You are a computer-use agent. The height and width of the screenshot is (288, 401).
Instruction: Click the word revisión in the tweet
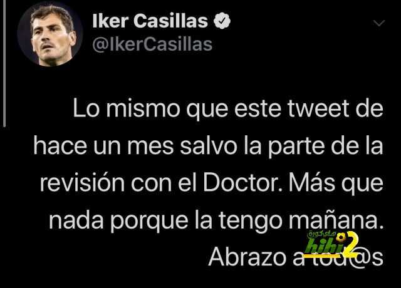[x=82, y=183]
